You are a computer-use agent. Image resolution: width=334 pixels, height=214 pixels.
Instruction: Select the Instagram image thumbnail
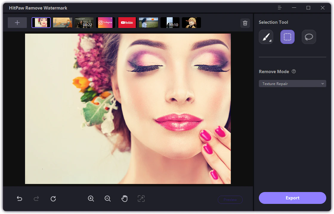pos(105,22)
